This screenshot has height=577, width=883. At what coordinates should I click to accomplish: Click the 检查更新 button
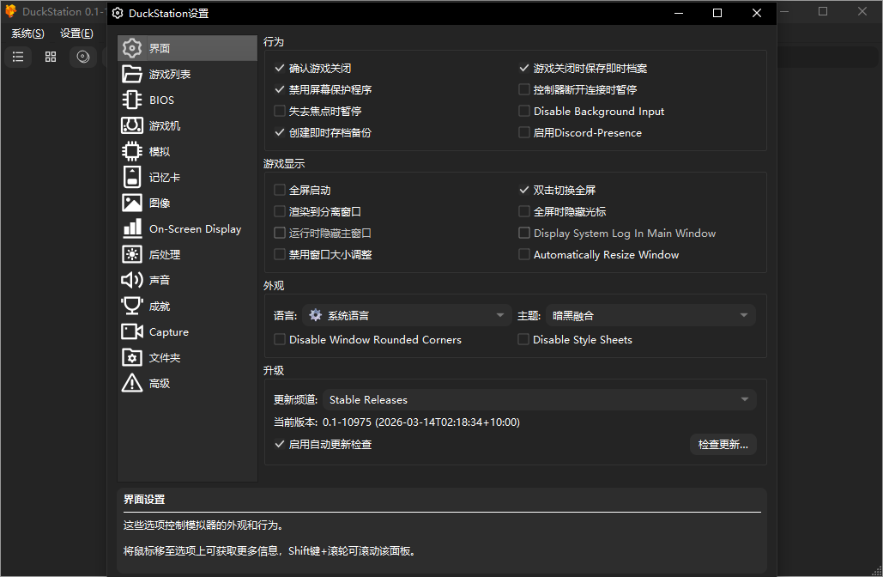click(723, 445)
